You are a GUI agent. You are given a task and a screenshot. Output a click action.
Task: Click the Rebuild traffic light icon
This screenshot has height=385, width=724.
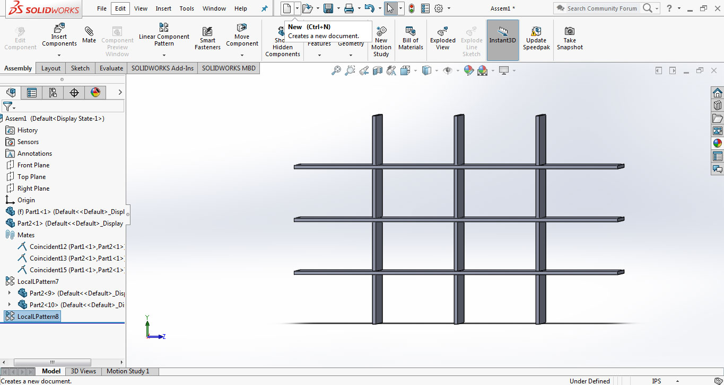tap(412, 8)
